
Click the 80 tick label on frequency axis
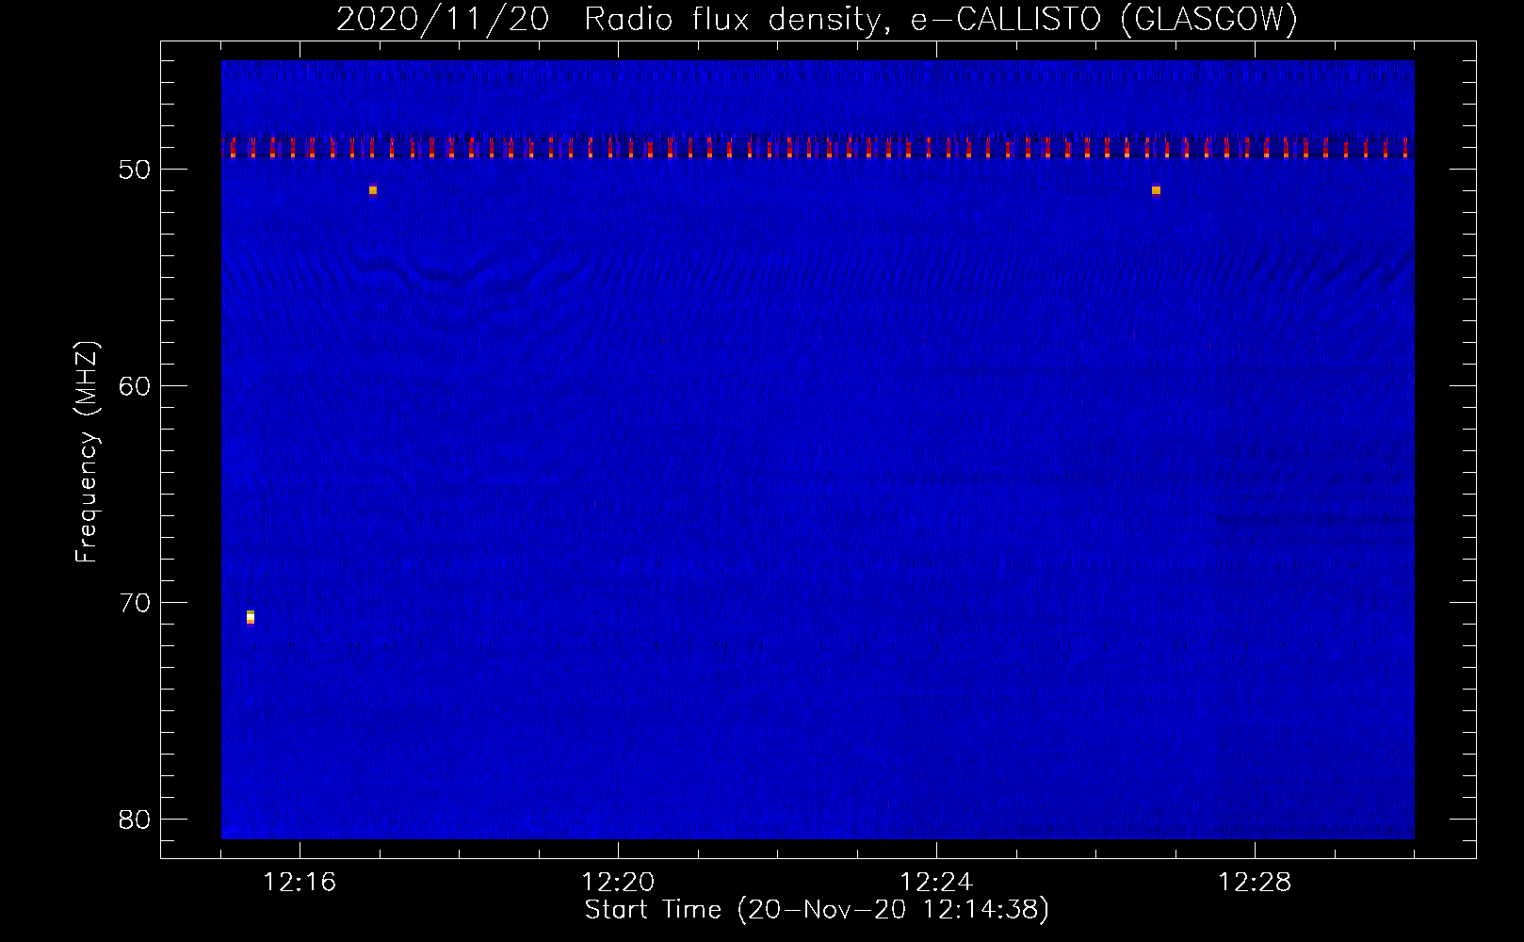click(x=136, y=820)
